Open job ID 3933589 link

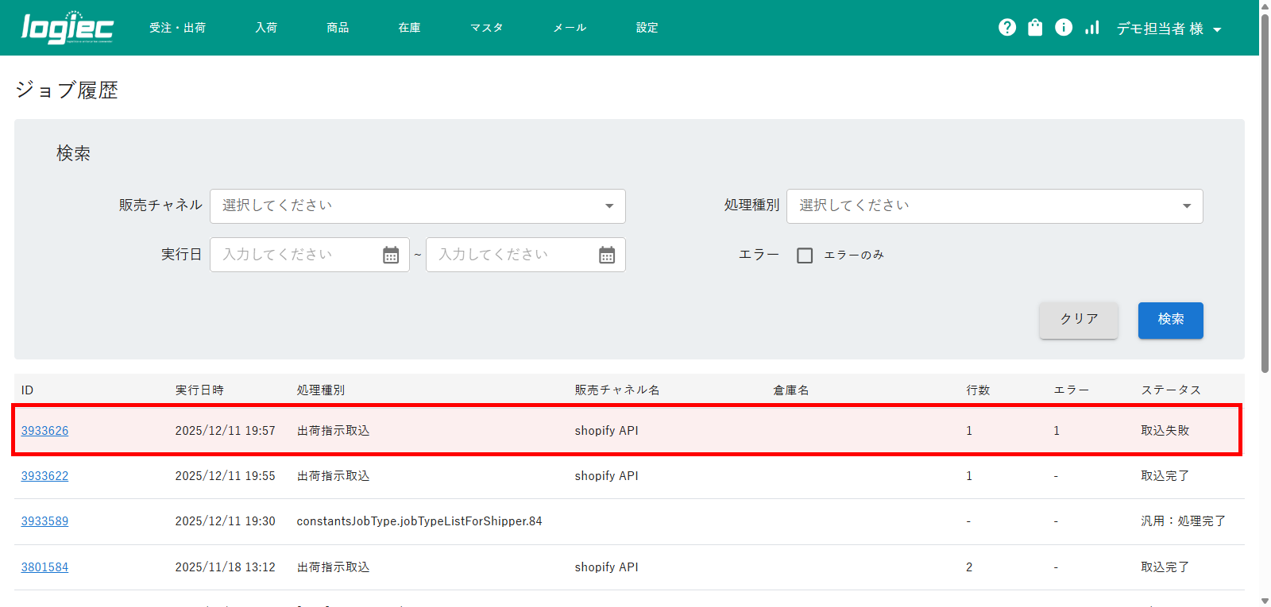44,521
